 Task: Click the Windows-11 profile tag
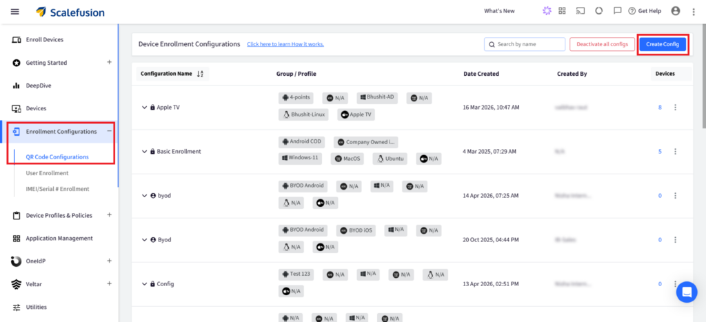(x=301, y=159)
